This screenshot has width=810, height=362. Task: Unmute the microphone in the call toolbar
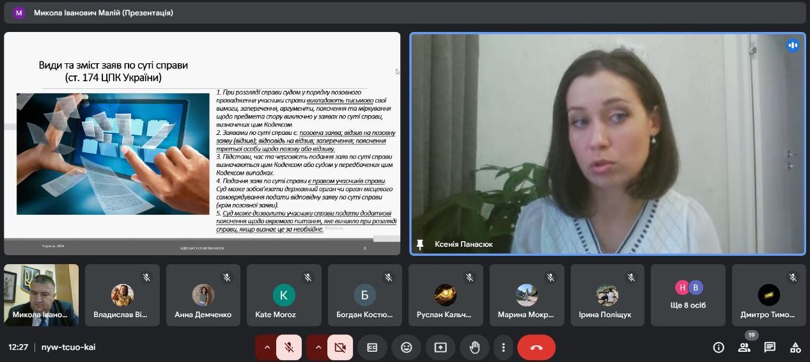pos(289,347)
